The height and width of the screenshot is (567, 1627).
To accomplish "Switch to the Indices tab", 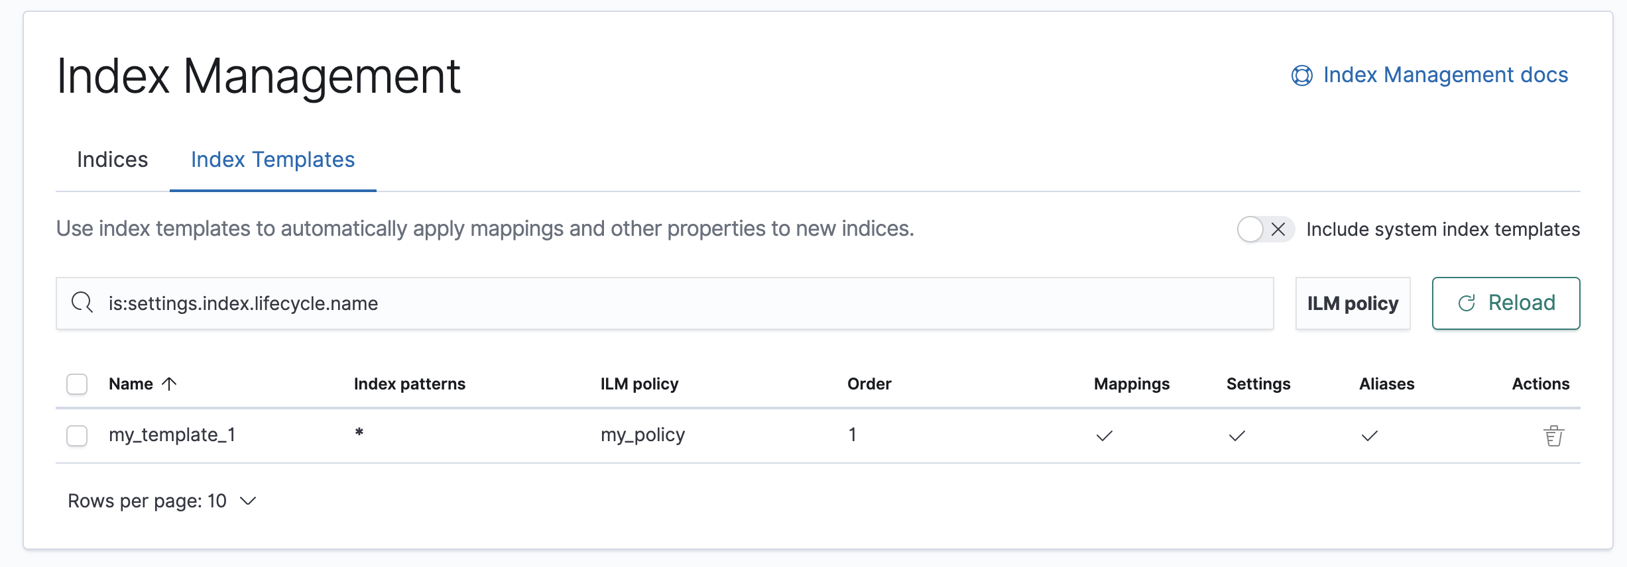I will coord(113,160).
